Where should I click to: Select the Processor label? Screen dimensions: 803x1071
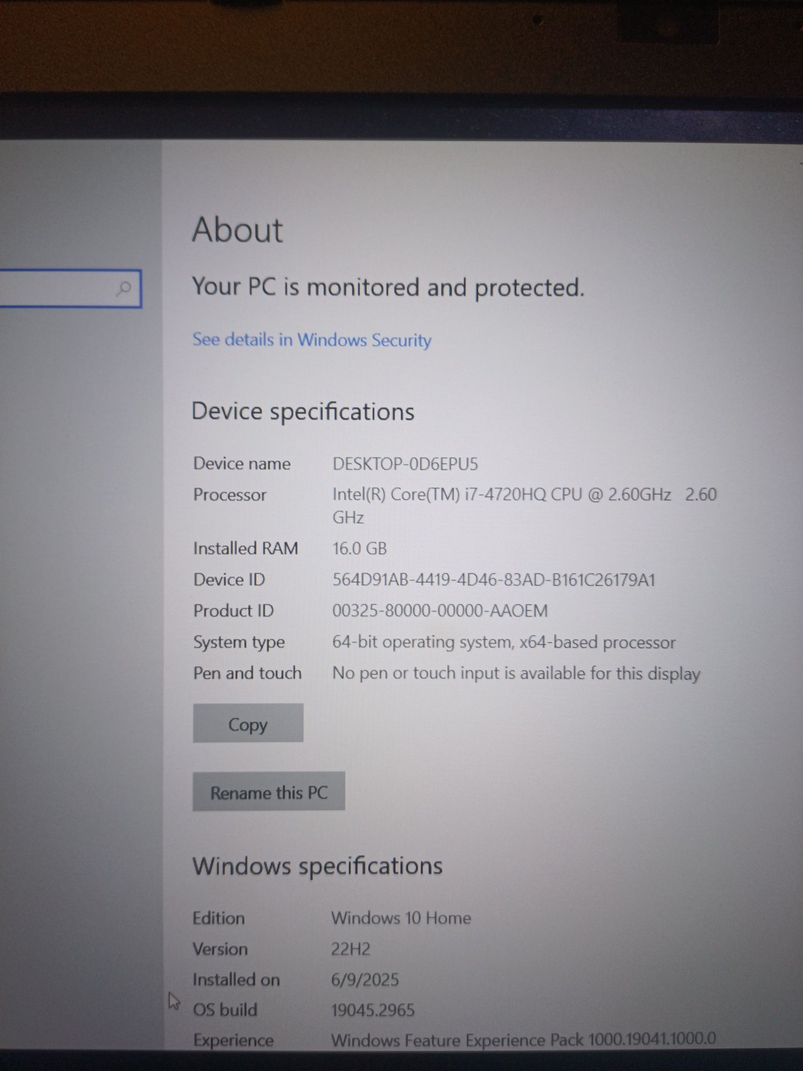tap(230, 495)
